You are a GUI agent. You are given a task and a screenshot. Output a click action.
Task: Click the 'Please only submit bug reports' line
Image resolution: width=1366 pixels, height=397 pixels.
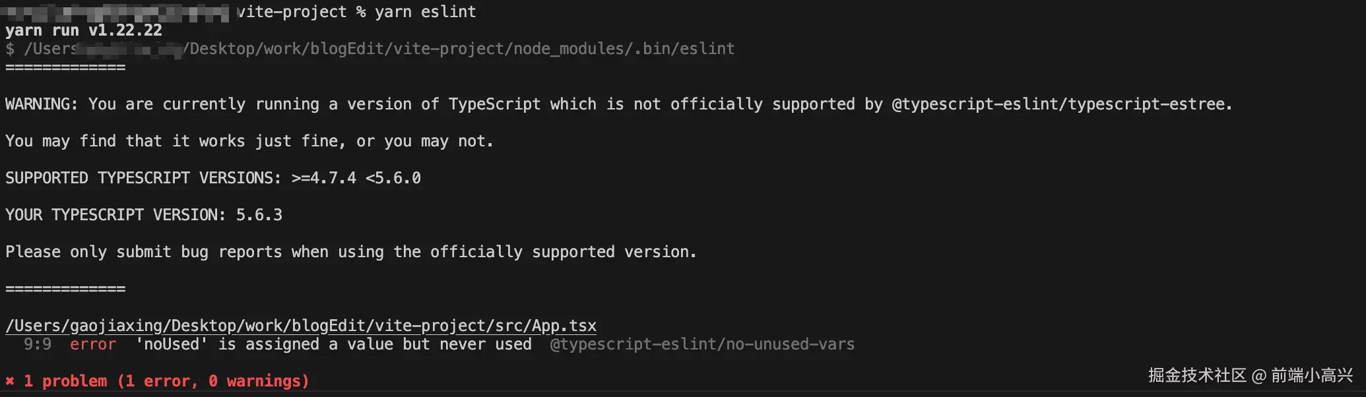click(350, 252)
